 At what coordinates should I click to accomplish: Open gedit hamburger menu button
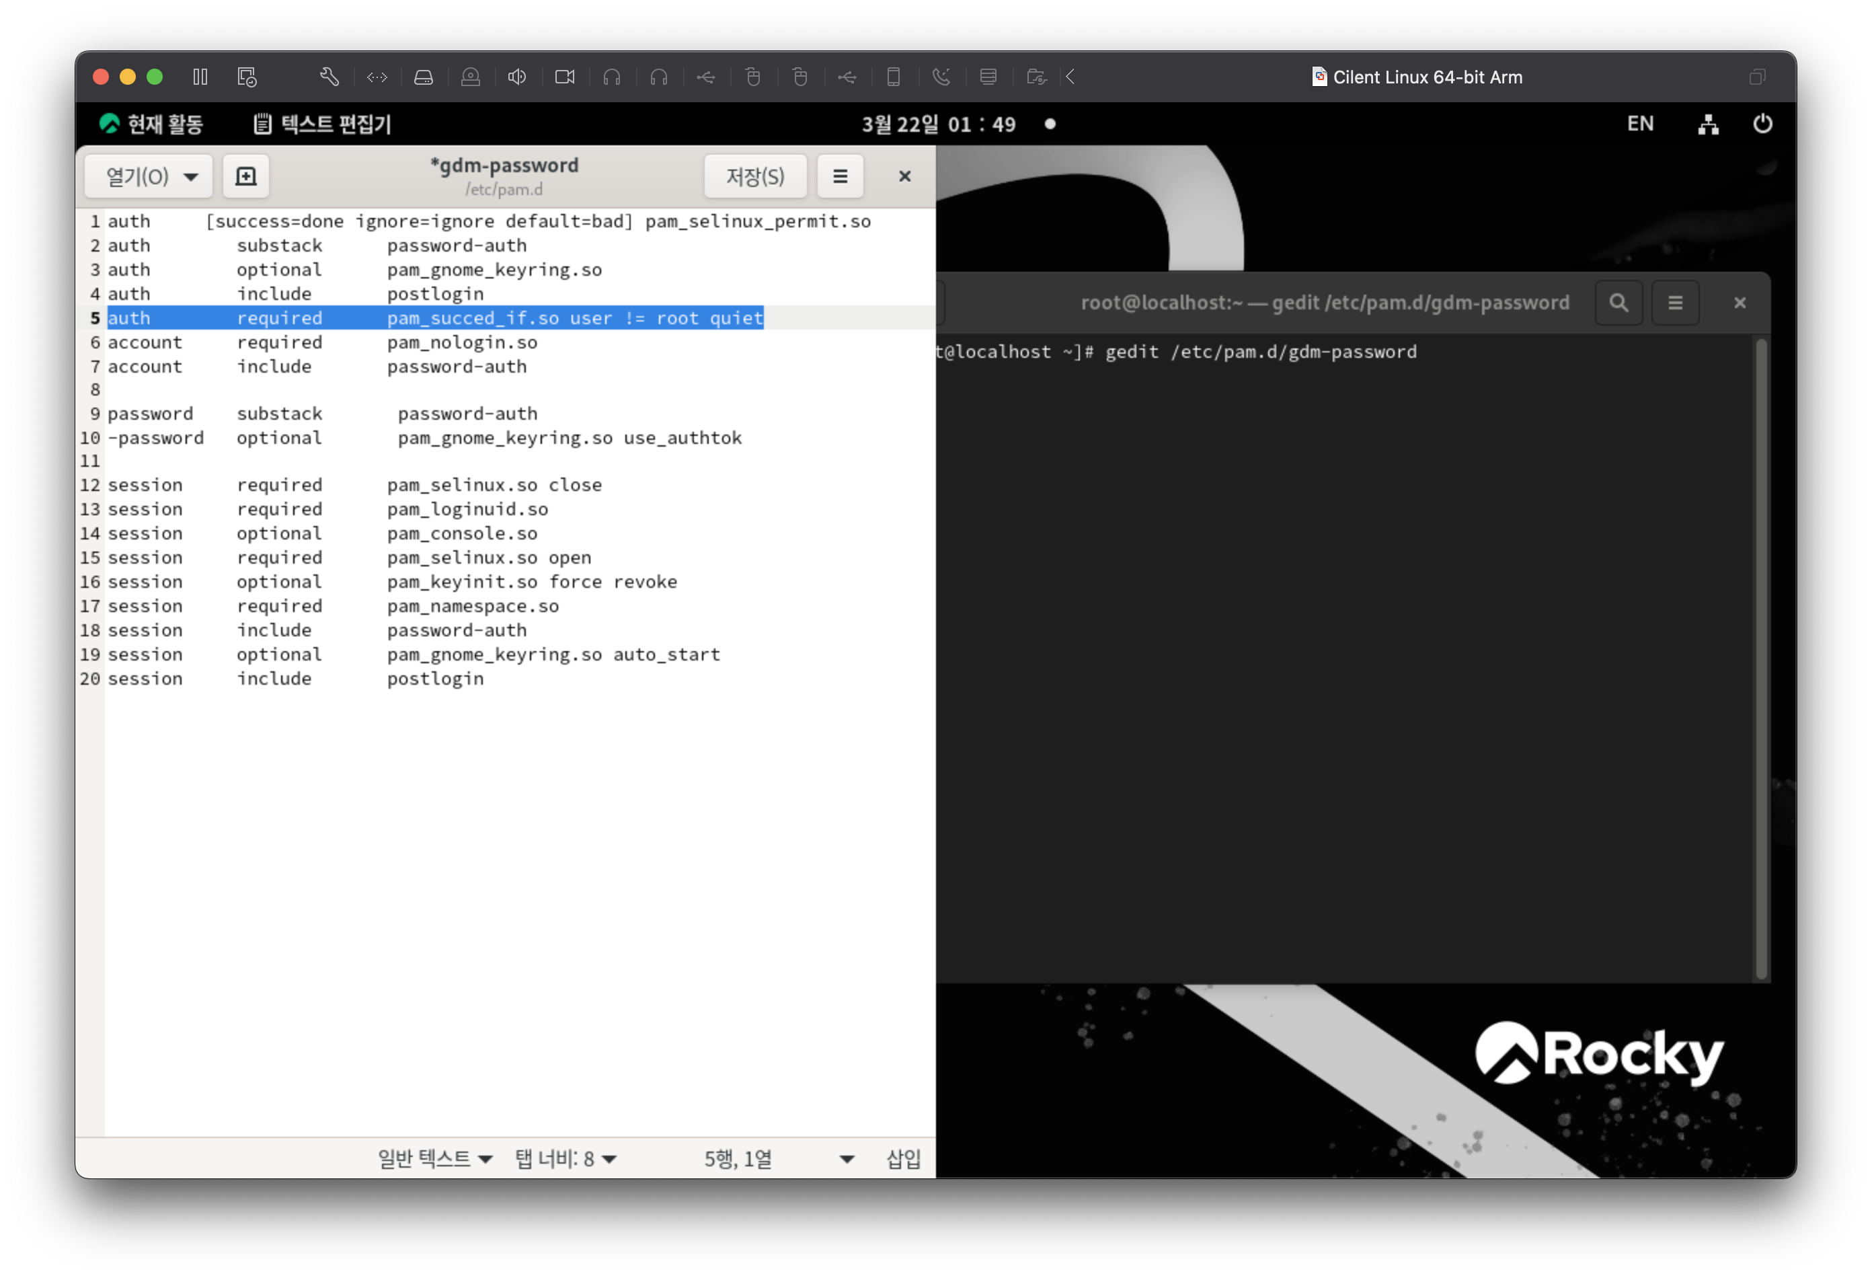[x=839, y=176]
